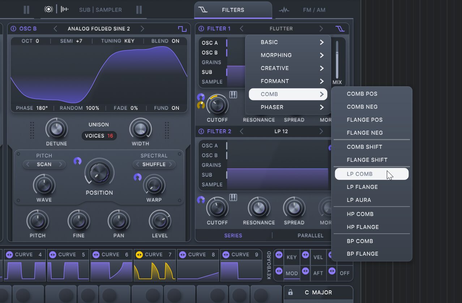Set filter routing to PARALLEL
The height and width of the screenshot is (303, 462).
point(311,235)
